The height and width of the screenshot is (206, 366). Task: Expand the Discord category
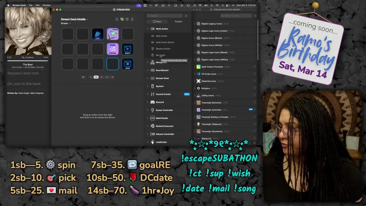tap(148, 102)
